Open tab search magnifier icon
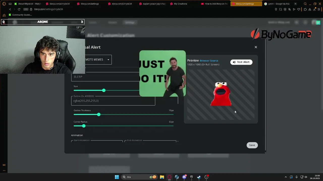323x181 pixels. pyautogui.click(x=305, y=4)
